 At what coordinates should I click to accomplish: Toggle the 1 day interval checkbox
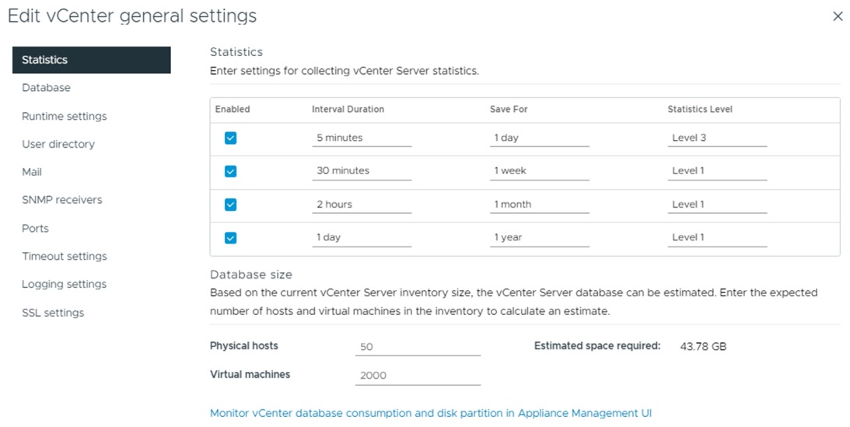coord(230,238)
